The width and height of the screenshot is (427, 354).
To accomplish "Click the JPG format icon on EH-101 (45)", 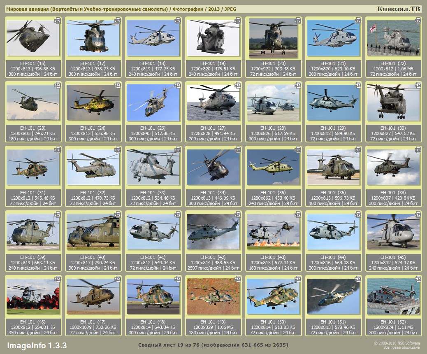I will point(418,214).
